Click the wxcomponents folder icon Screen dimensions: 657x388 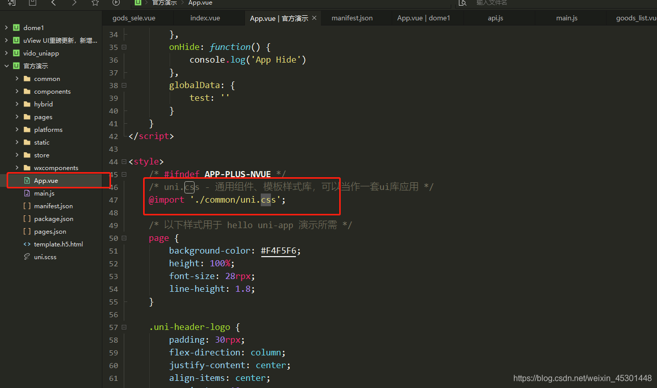(x=27, y=168)
